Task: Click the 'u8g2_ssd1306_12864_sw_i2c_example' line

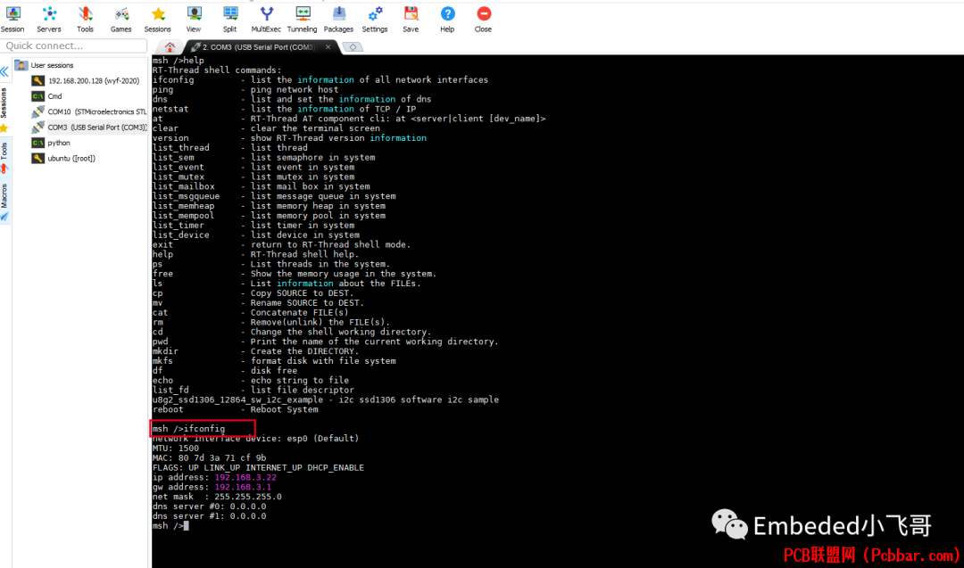Action: tap(326, 399)
